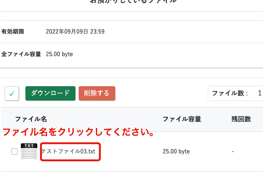Click the red 削除する button

[97, 93]
